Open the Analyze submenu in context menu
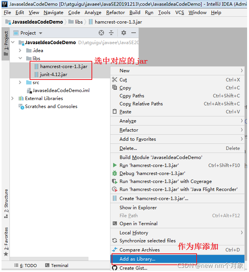Screen dimensions: 249x272 (x=177, y=121)
